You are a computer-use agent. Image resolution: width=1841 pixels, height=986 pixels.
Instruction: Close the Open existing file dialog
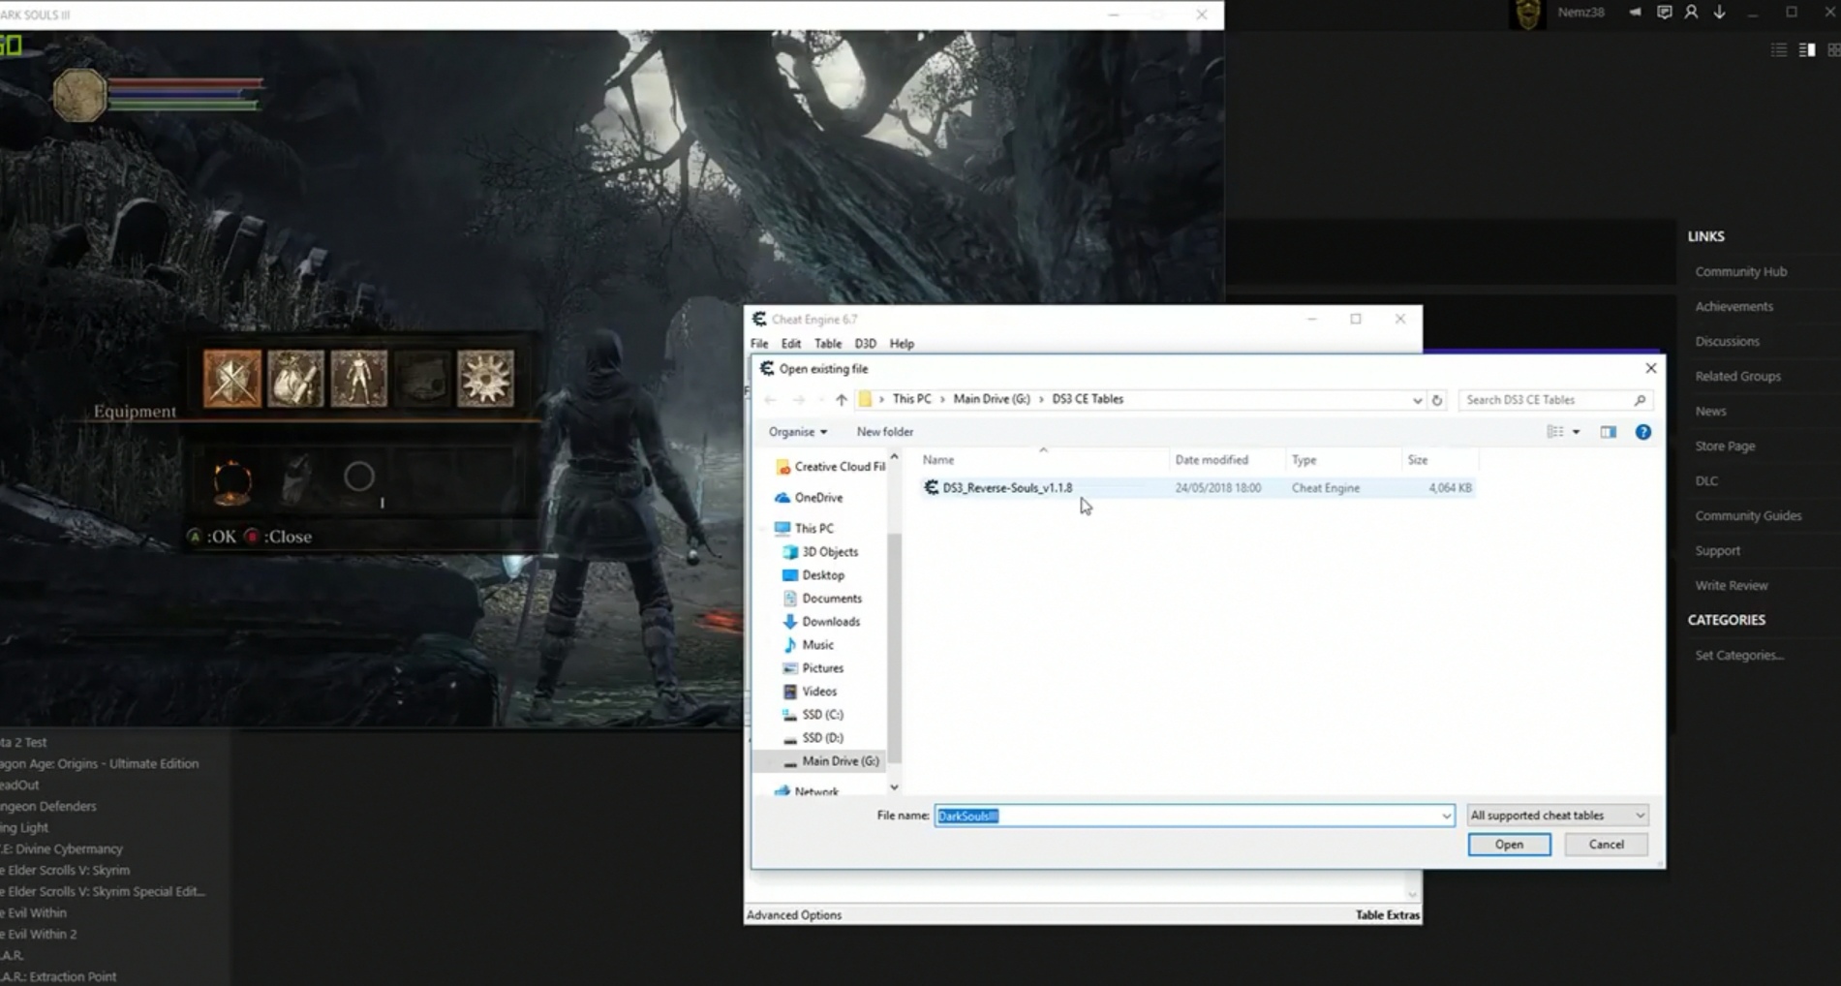click(x=1651, y=368)
